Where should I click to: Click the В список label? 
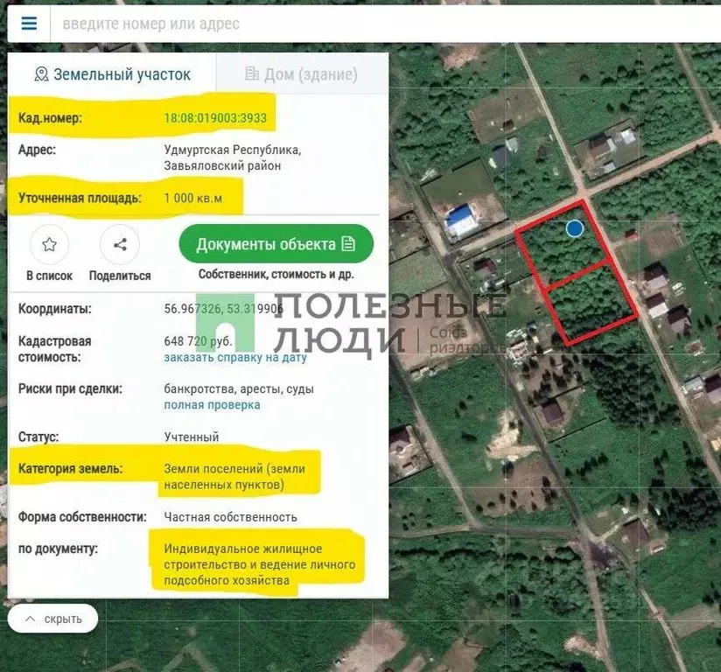click(x=49, y=276)
